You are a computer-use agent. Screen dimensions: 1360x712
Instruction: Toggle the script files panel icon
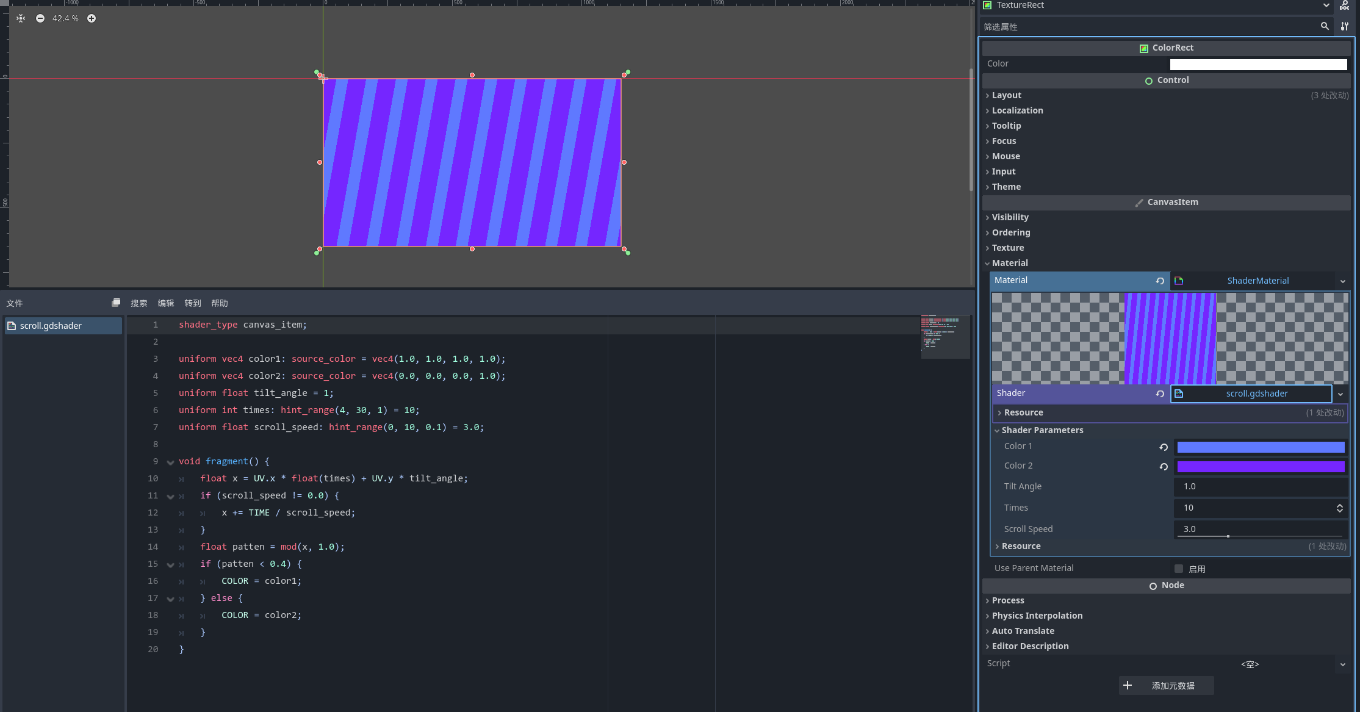point(116,303)
